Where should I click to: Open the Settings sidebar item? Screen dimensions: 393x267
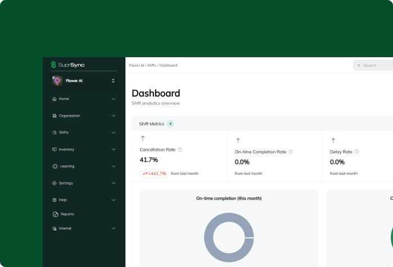tap(84, 183)
